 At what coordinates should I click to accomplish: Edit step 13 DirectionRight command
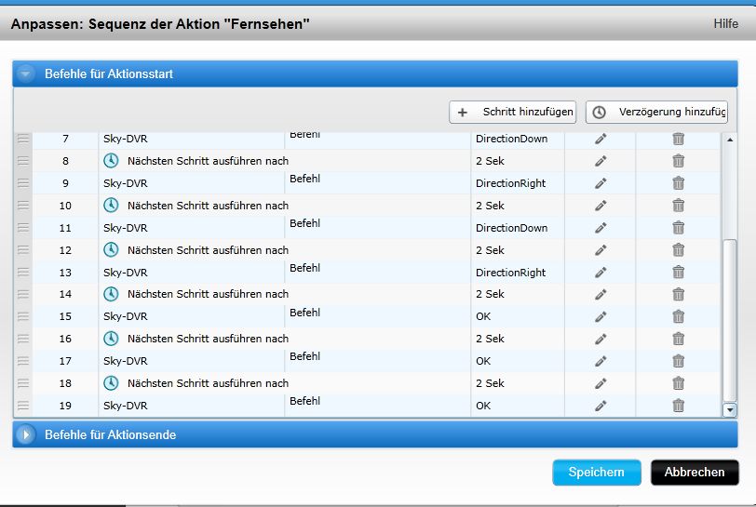coord(601,273)
